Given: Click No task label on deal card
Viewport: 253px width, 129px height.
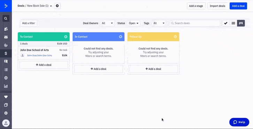Looking at the screenshot, I should pyautogui.click(x=63, y=50).
